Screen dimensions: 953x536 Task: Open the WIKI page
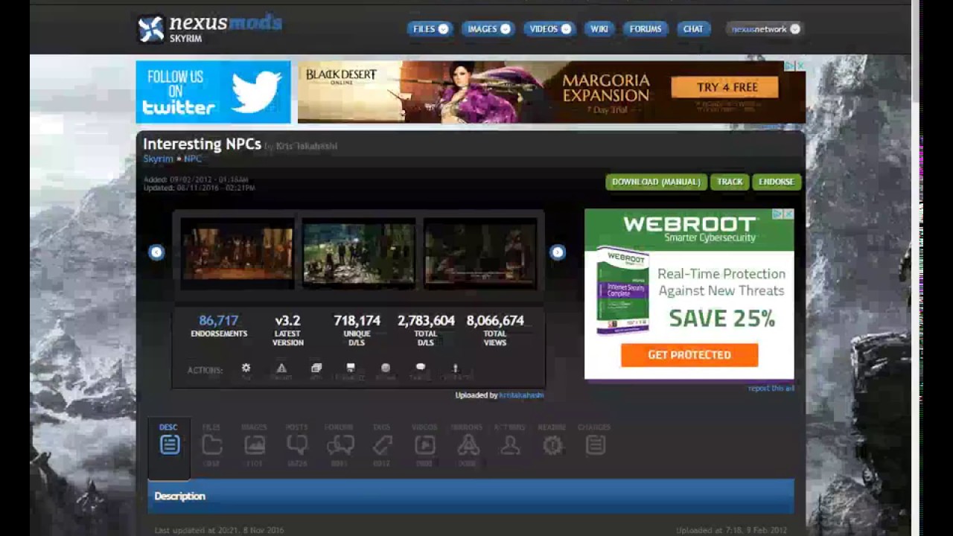599,29
